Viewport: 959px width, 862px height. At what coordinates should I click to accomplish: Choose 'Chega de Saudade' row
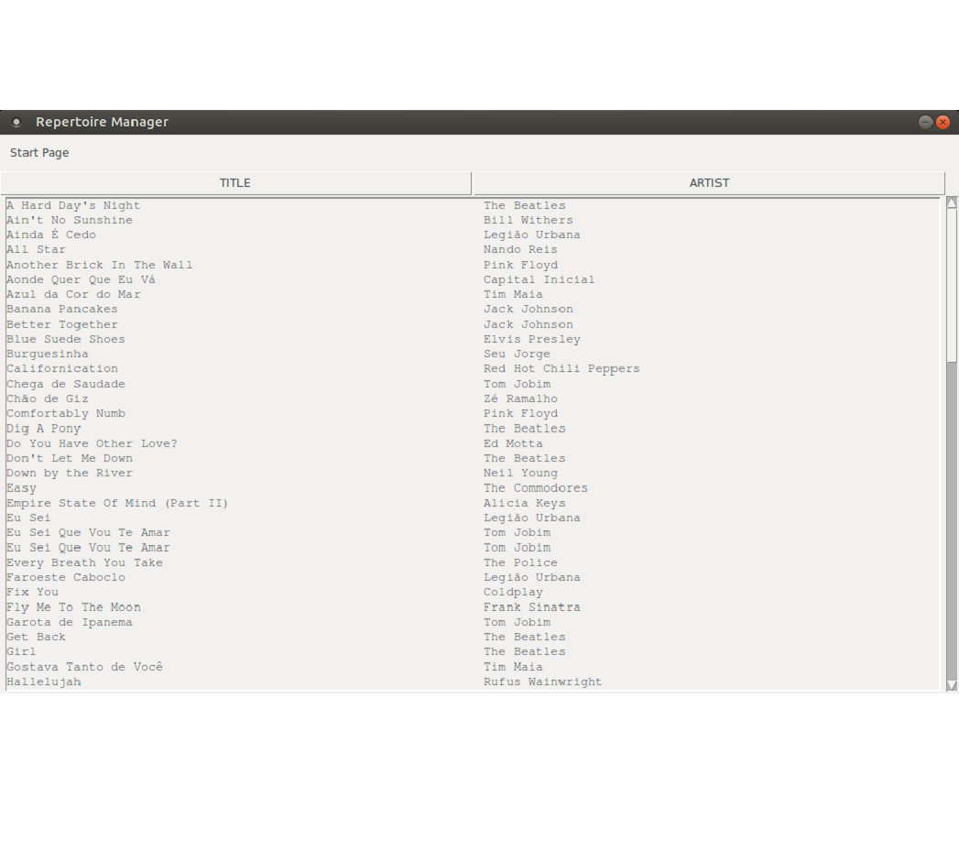[66, 384]
